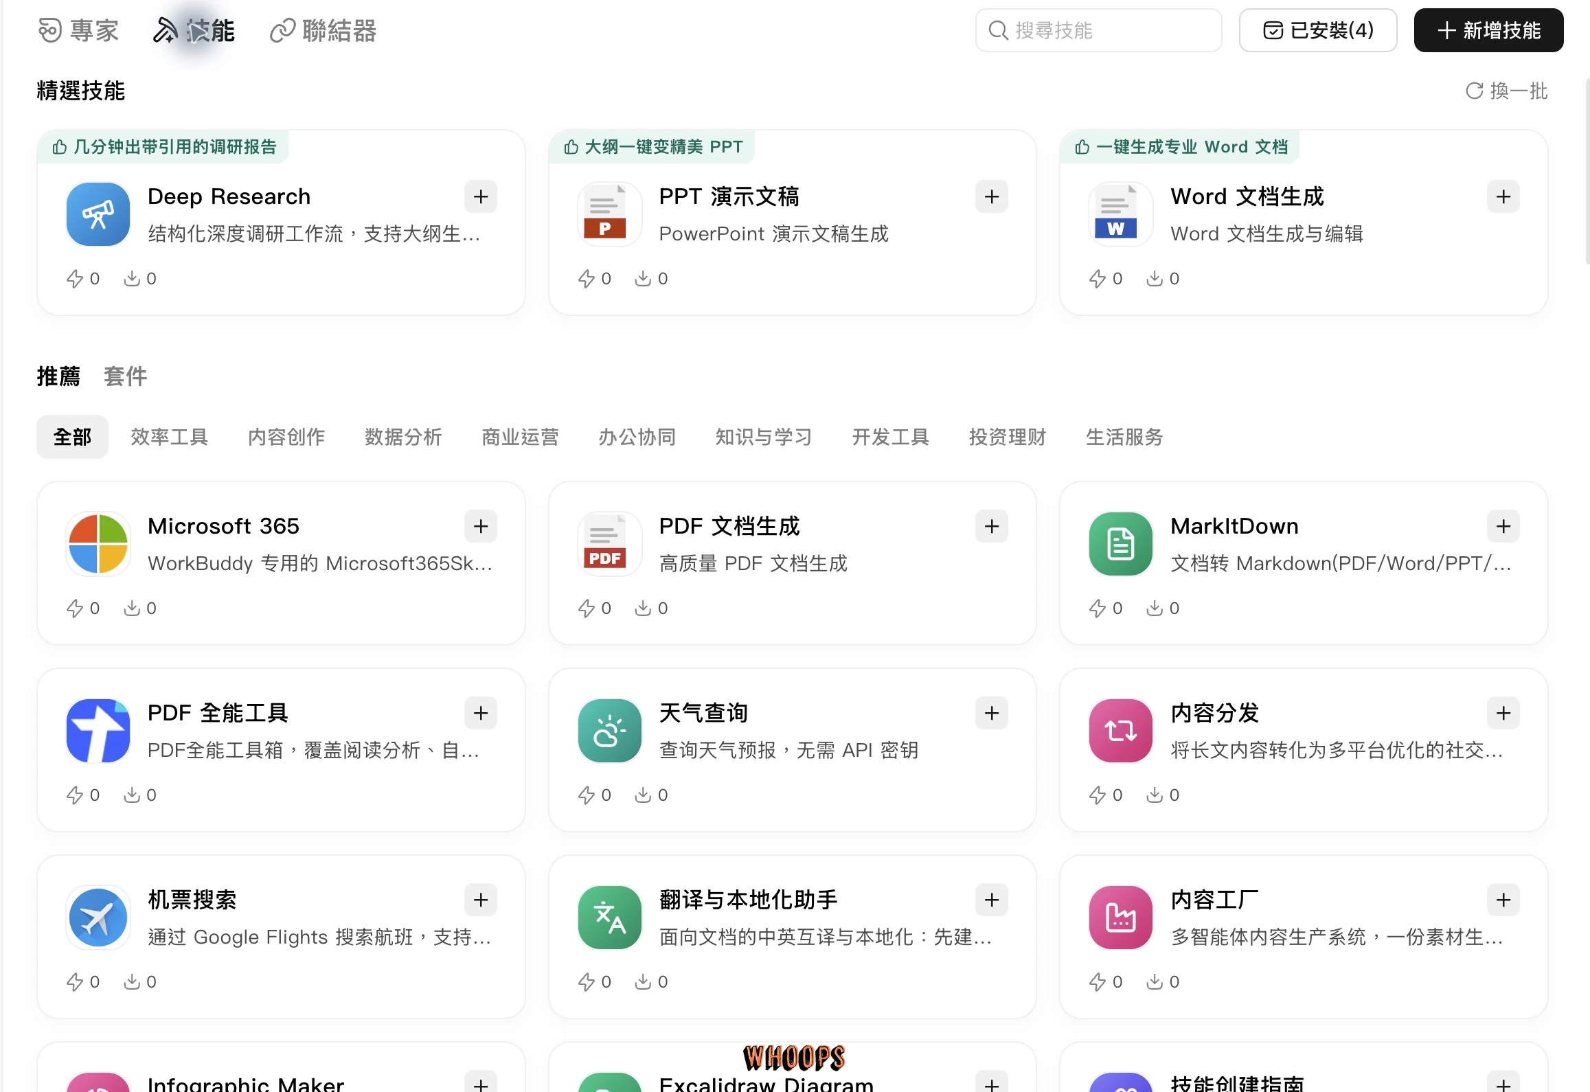1590x1092 pixels.
Task: Filter by 办公协同 category
Action: 637,437
